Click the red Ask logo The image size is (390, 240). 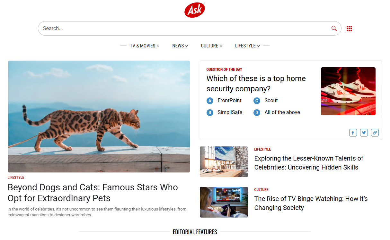pos(195,10)
